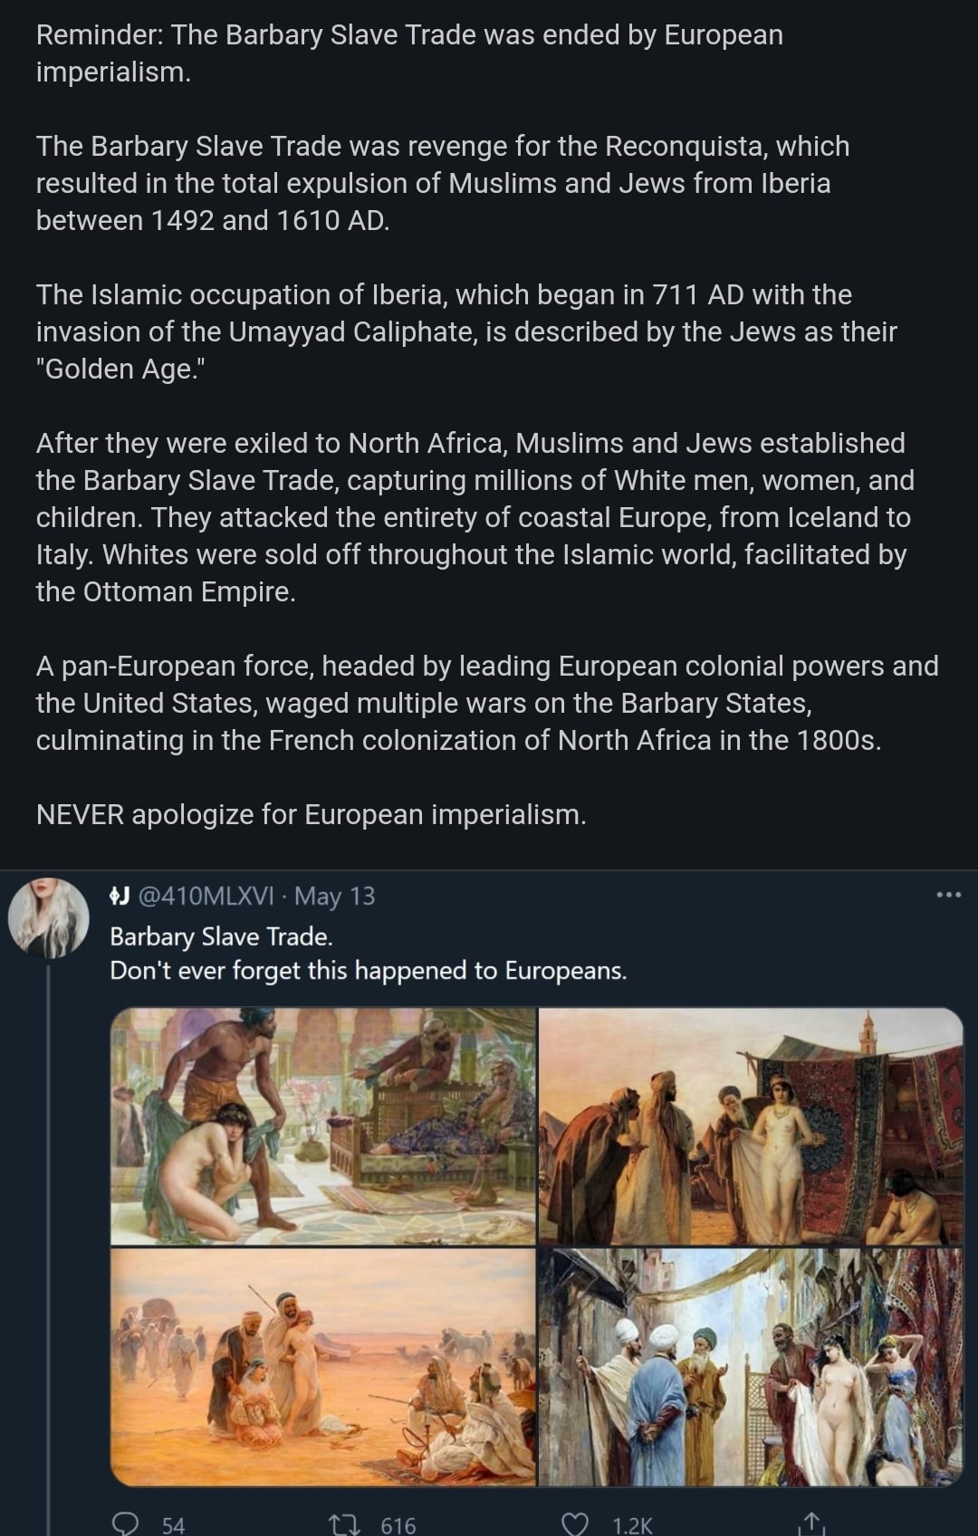
Task: Select the 616 retweets count
Action: point(398,1525)
